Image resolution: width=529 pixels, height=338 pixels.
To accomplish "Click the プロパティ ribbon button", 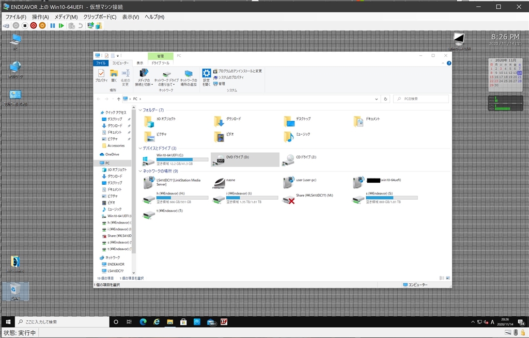I will (101, 76).
